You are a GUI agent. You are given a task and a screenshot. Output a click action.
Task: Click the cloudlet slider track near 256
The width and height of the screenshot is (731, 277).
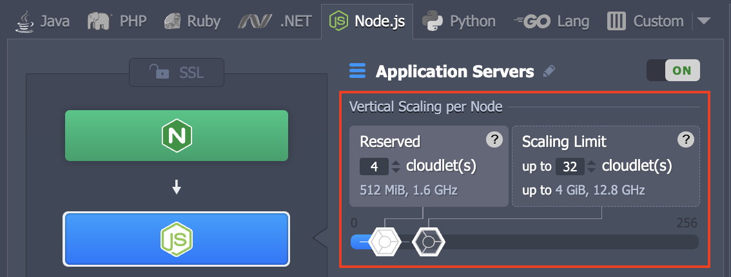[x=685, y=242]
